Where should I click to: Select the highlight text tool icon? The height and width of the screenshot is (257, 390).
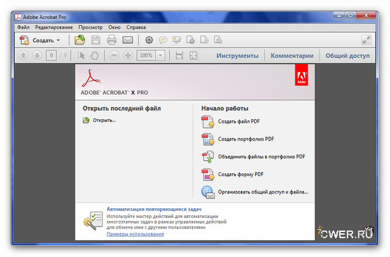[177, 40]
